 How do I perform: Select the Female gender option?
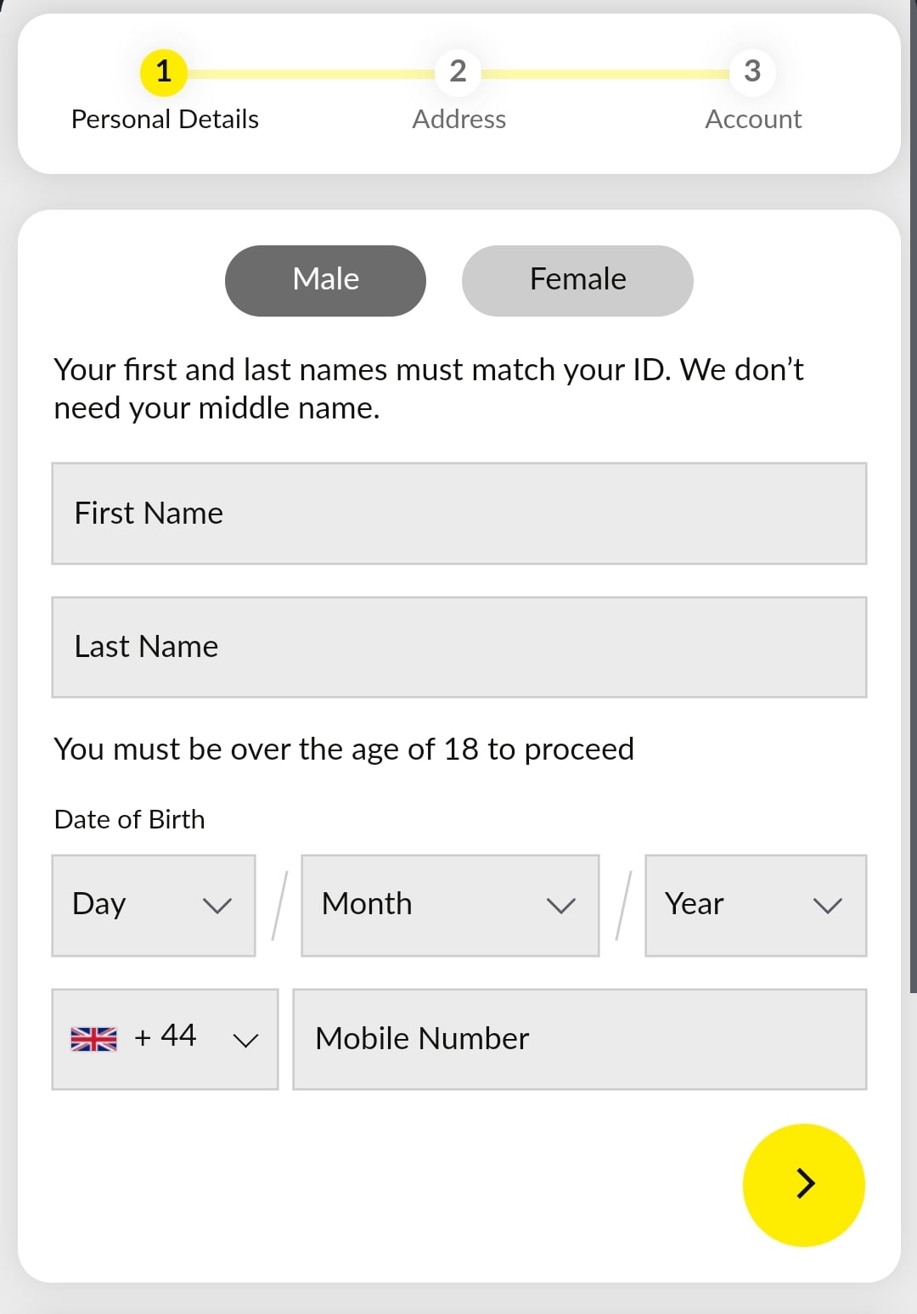pos(577,278)
